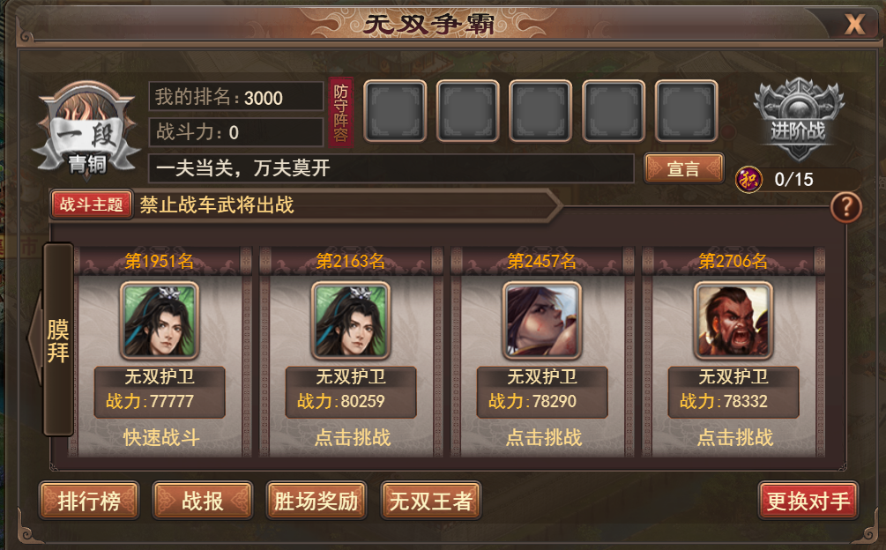Click 更换对手 to refresh opponents
Screen dimensions: 886x550
(x=808, y=501)
